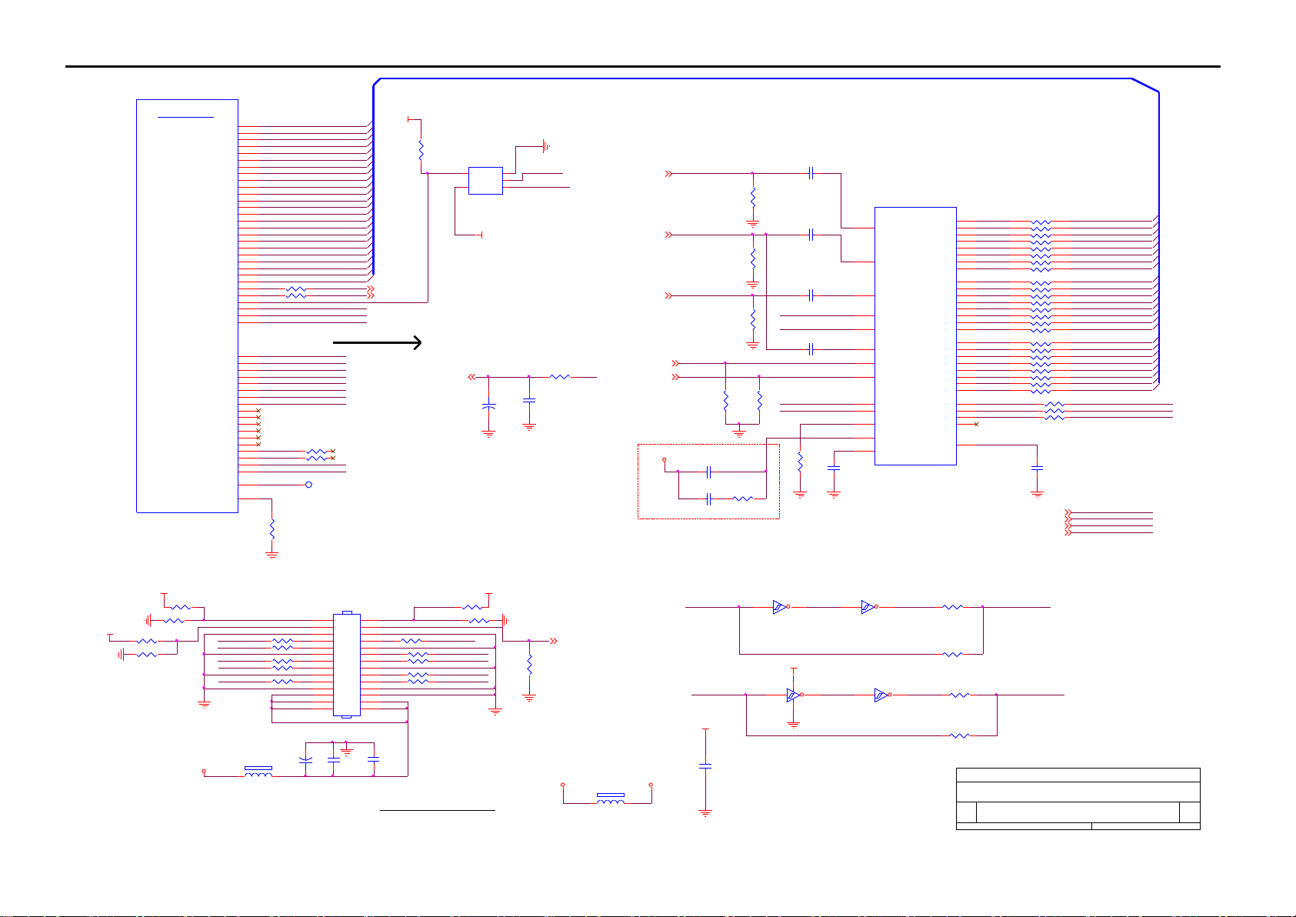Select the series resistor right of filter capacitors
The height and width of the screenshot is (917, 1296).
click(x=560, y=377)
